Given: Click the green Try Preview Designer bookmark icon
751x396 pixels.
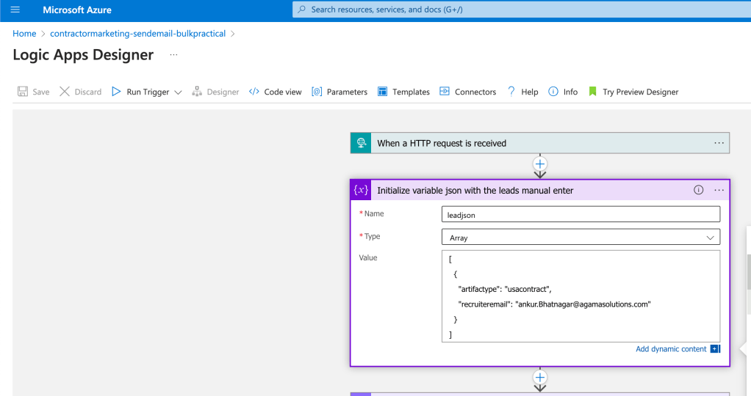Looking at the screenshot, I should [592, 92].
